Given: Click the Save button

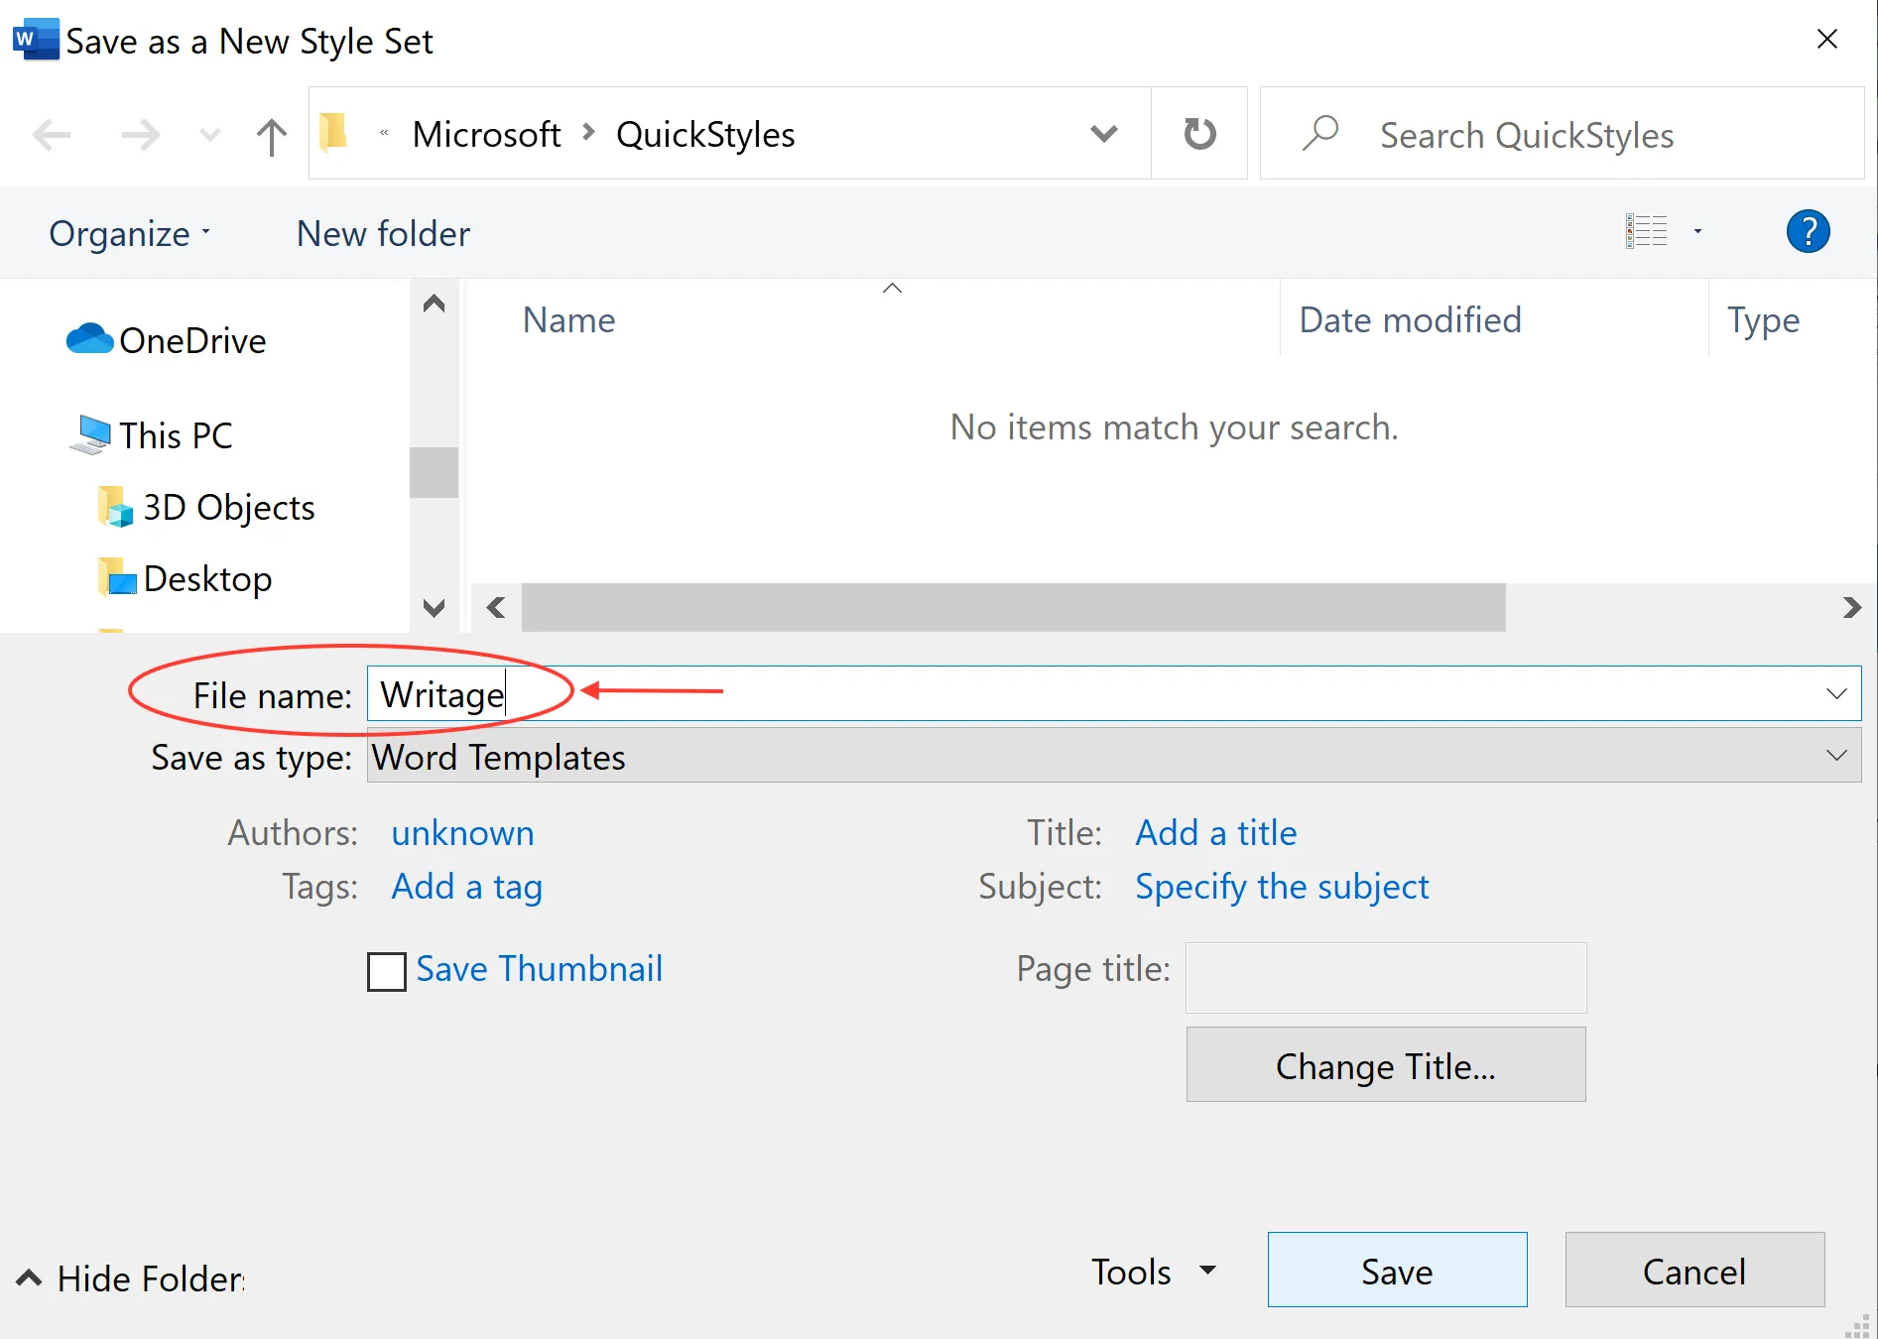Looking at the screenshot, I should pos(1397,1271).
